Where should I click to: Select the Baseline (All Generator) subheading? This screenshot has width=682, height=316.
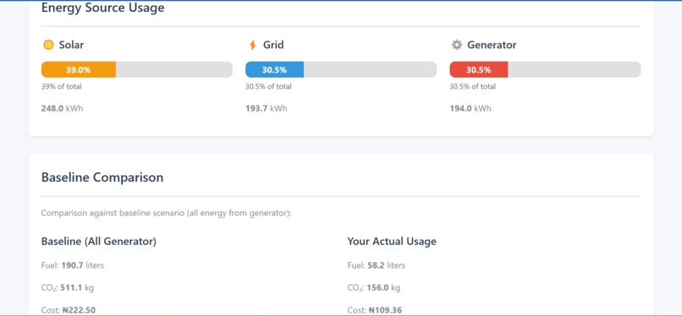pyautogui.click(x=99, y=242)
